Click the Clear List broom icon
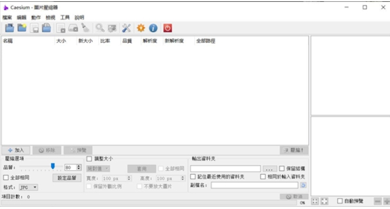The width and height of the screenshot is (390, 209). coord(85,28)
